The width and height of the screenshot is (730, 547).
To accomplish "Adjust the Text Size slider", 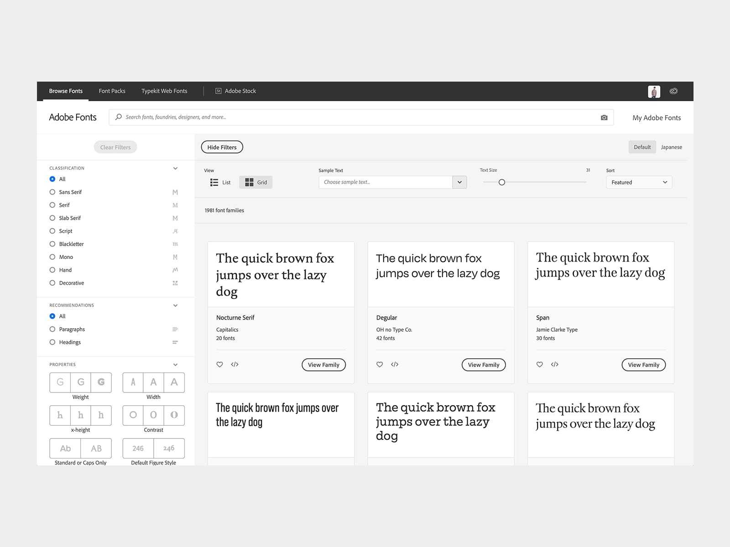I will [502, 182].
